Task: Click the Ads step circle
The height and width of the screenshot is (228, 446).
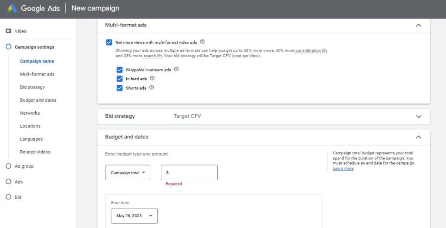Action: click(9, 182)
